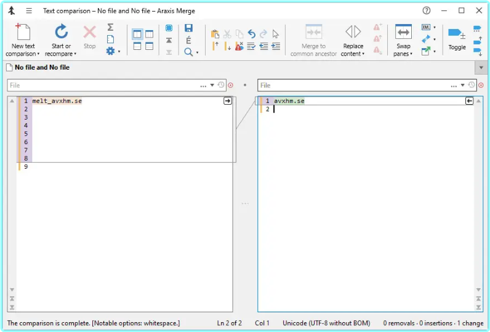The image size is (490, 332).
Task: Click the mouse pointer selection icon
Action: tap(275, 34)
